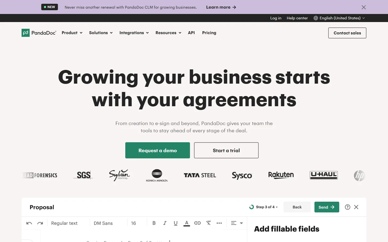Toggle italic formatting
The width and height of the screenshot is (388, 242).
[165, 223]
